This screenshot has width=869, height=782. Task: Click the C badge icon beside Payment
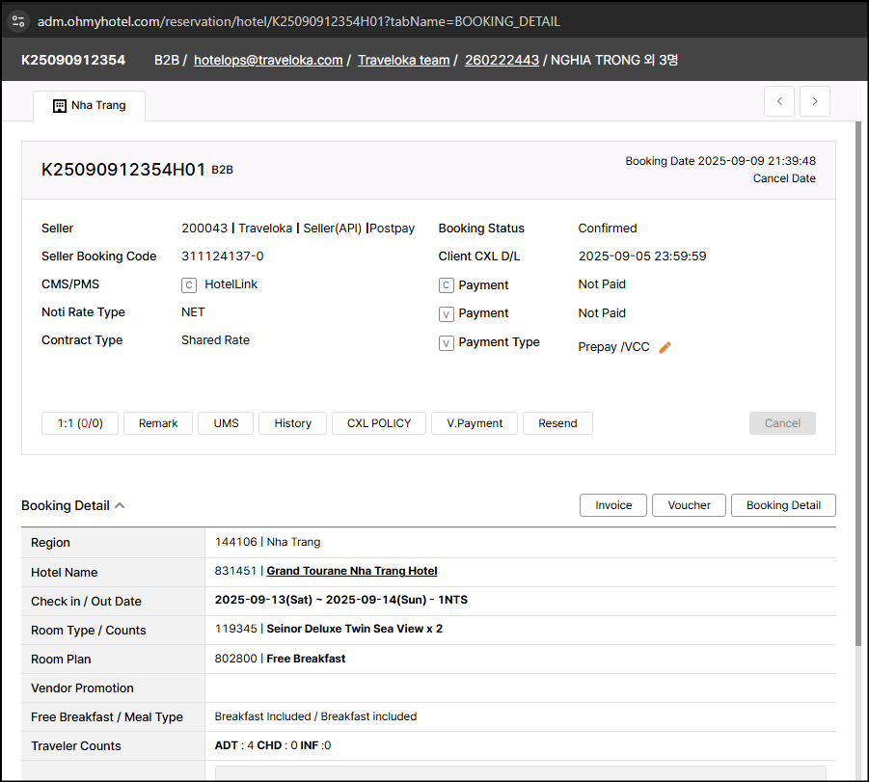(x=446, y=285)
